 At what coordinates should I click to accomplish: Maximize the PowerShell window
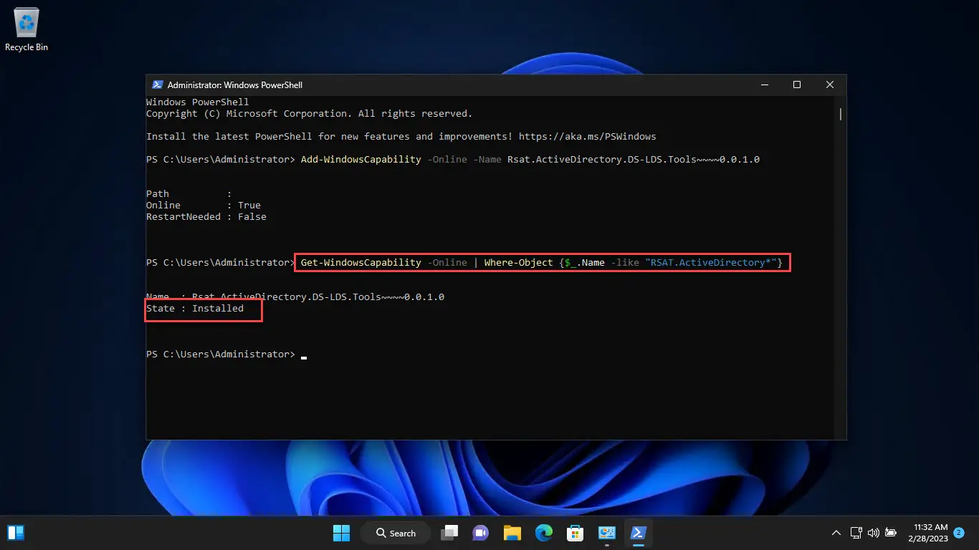coord(796,85)
